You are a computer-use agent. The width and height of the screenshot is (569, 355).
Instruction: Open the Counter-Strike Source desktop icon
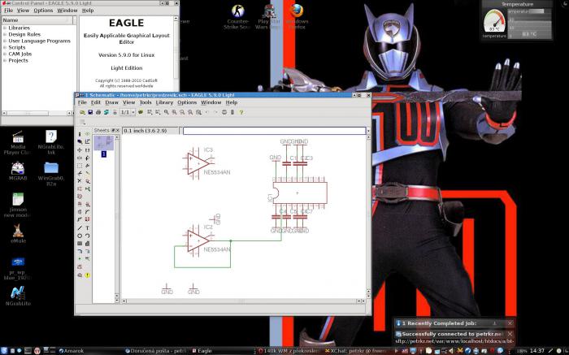tap(237, 17)
